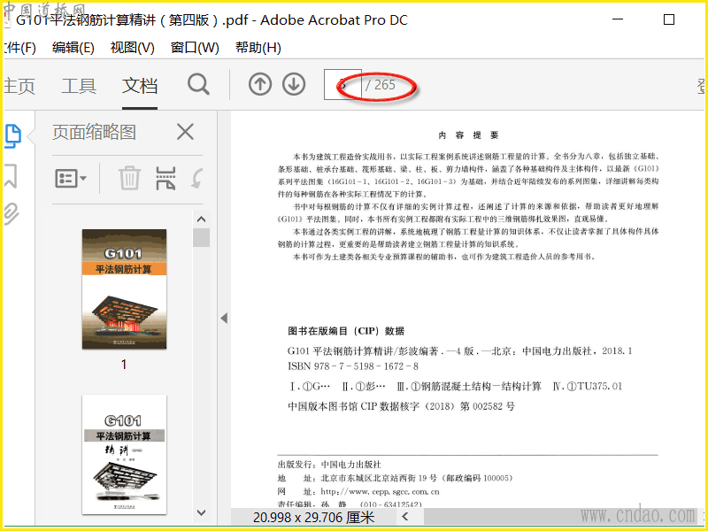Open bookmarks panel icon in sidebar
The image size is (708, 531).
(x=11, y=175)
